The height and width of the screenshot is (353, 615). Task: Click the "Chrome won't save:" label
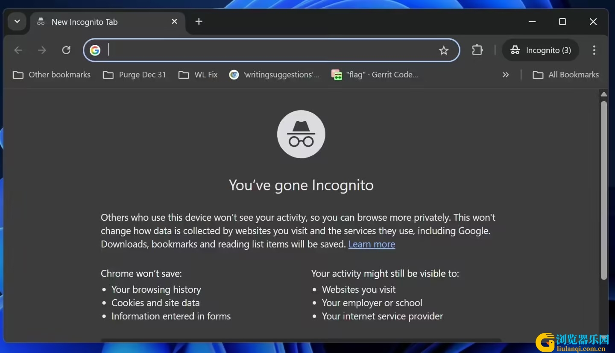point(141,273)
